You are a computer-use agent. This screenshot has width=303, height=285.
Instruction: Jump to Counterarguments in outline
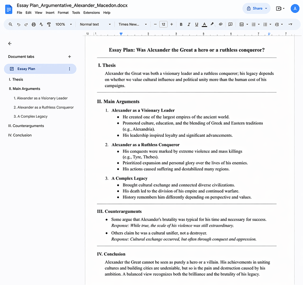(26, 126)
